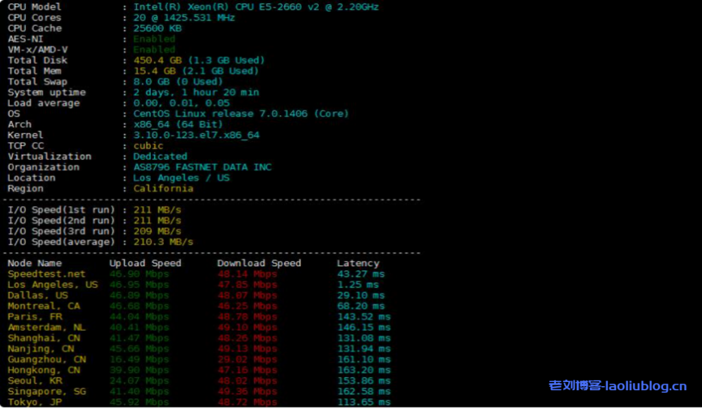Select the VM-x/AMD-V Enabled status text
The width and height of the screenshot is (702, 408).
154,49
